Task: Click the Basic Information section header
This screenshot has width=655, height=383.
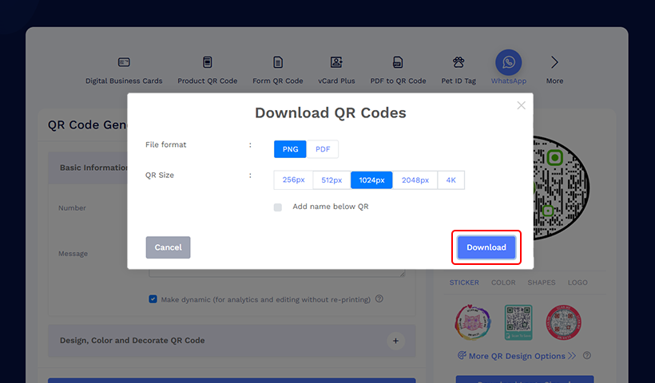Action: [x=88, y=168]
